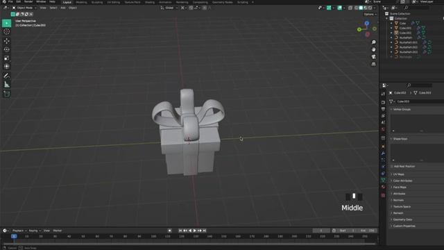Open the World properties tab
Viewport: 444px width, 250px height.
383,130
